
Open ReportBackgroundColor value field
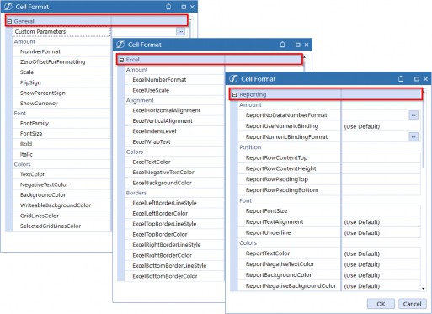click(x=381, y=275)
